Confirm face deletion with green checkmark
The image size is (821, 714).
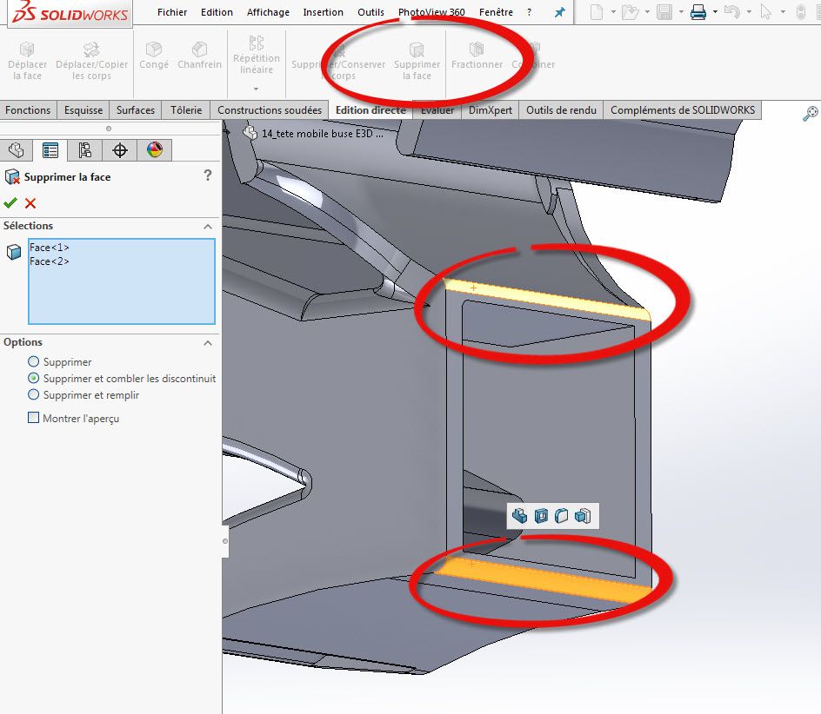coord(10,203)
